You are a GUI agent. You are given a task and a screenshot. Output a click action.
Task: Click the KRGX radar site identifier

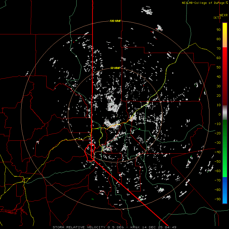135,227
